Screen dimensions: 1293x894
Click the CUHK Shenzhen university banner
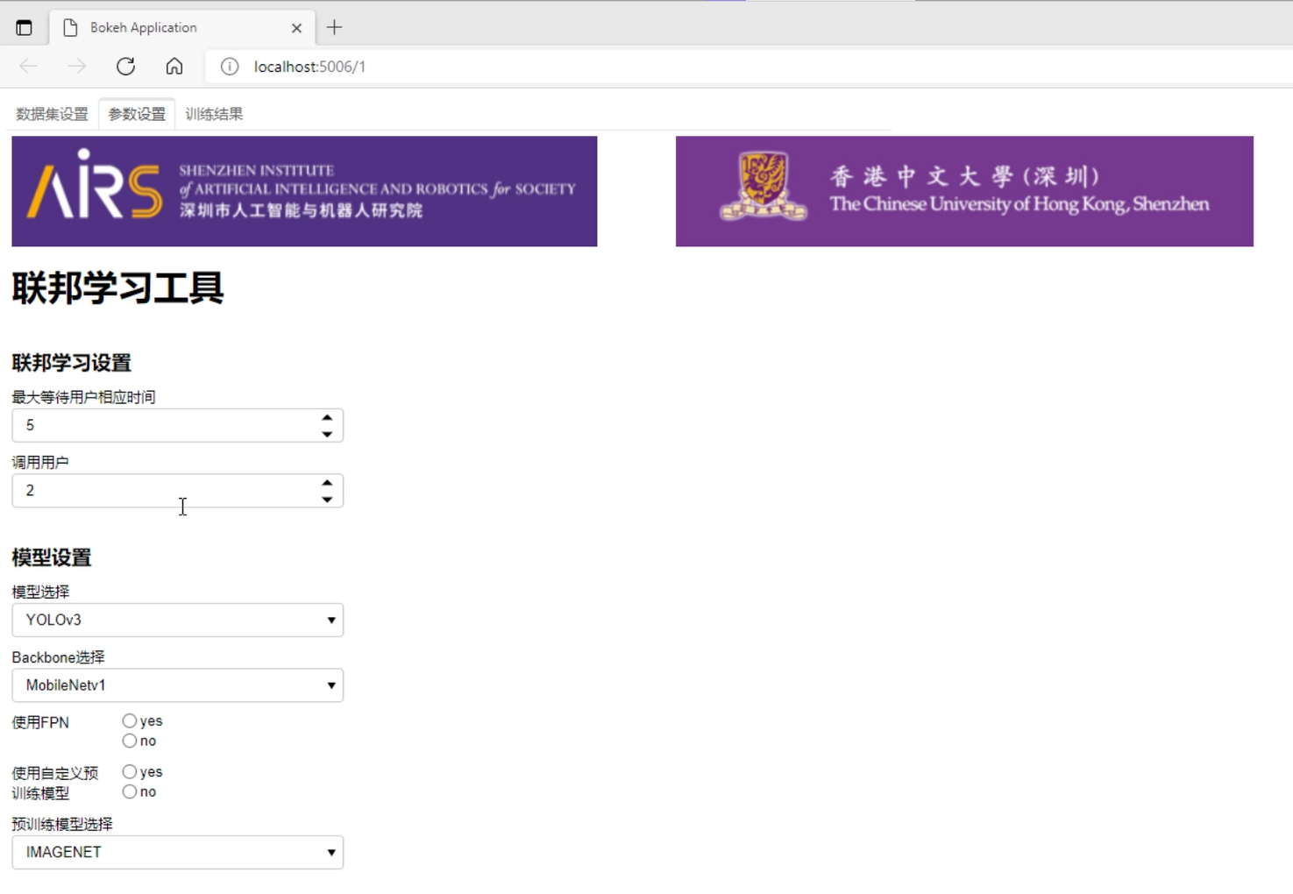[964, 190]
